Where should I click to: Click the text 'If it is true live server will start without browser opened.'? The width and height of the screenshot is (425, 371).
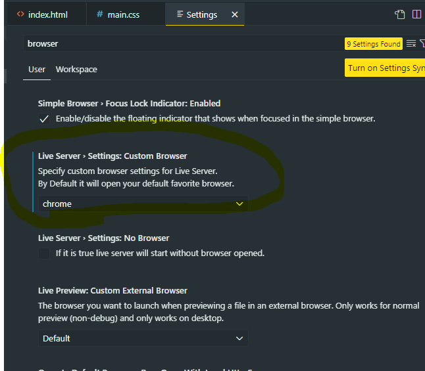pos(160,253)
